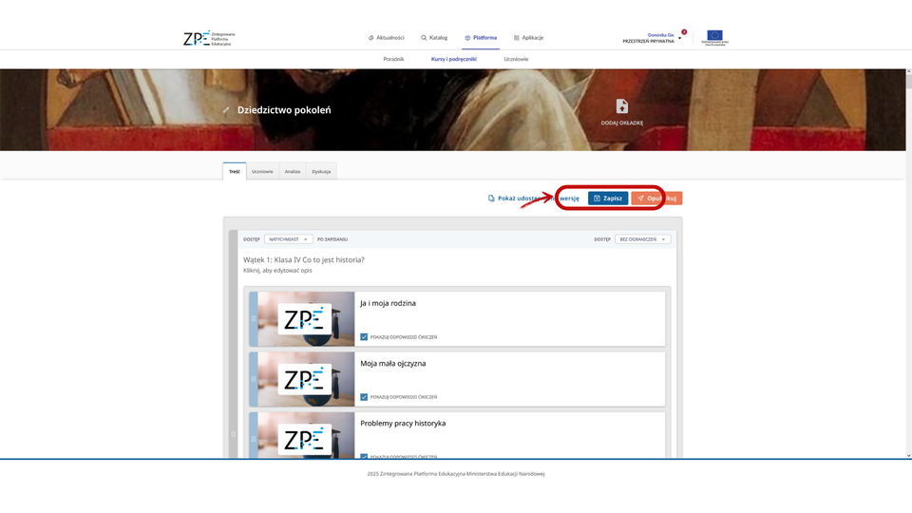Open the Problemy pracy historyka lesson thumbnail

[x=306, y=436]
